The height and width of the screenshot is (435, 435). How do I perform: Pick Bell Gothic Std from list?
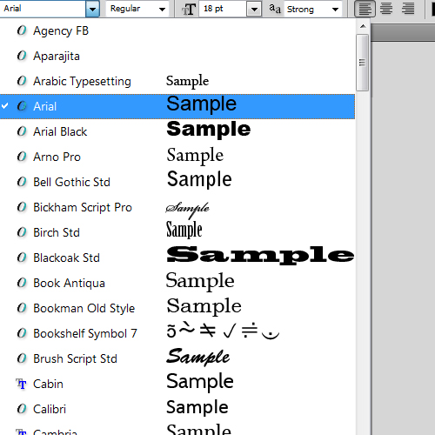point(177,182)
